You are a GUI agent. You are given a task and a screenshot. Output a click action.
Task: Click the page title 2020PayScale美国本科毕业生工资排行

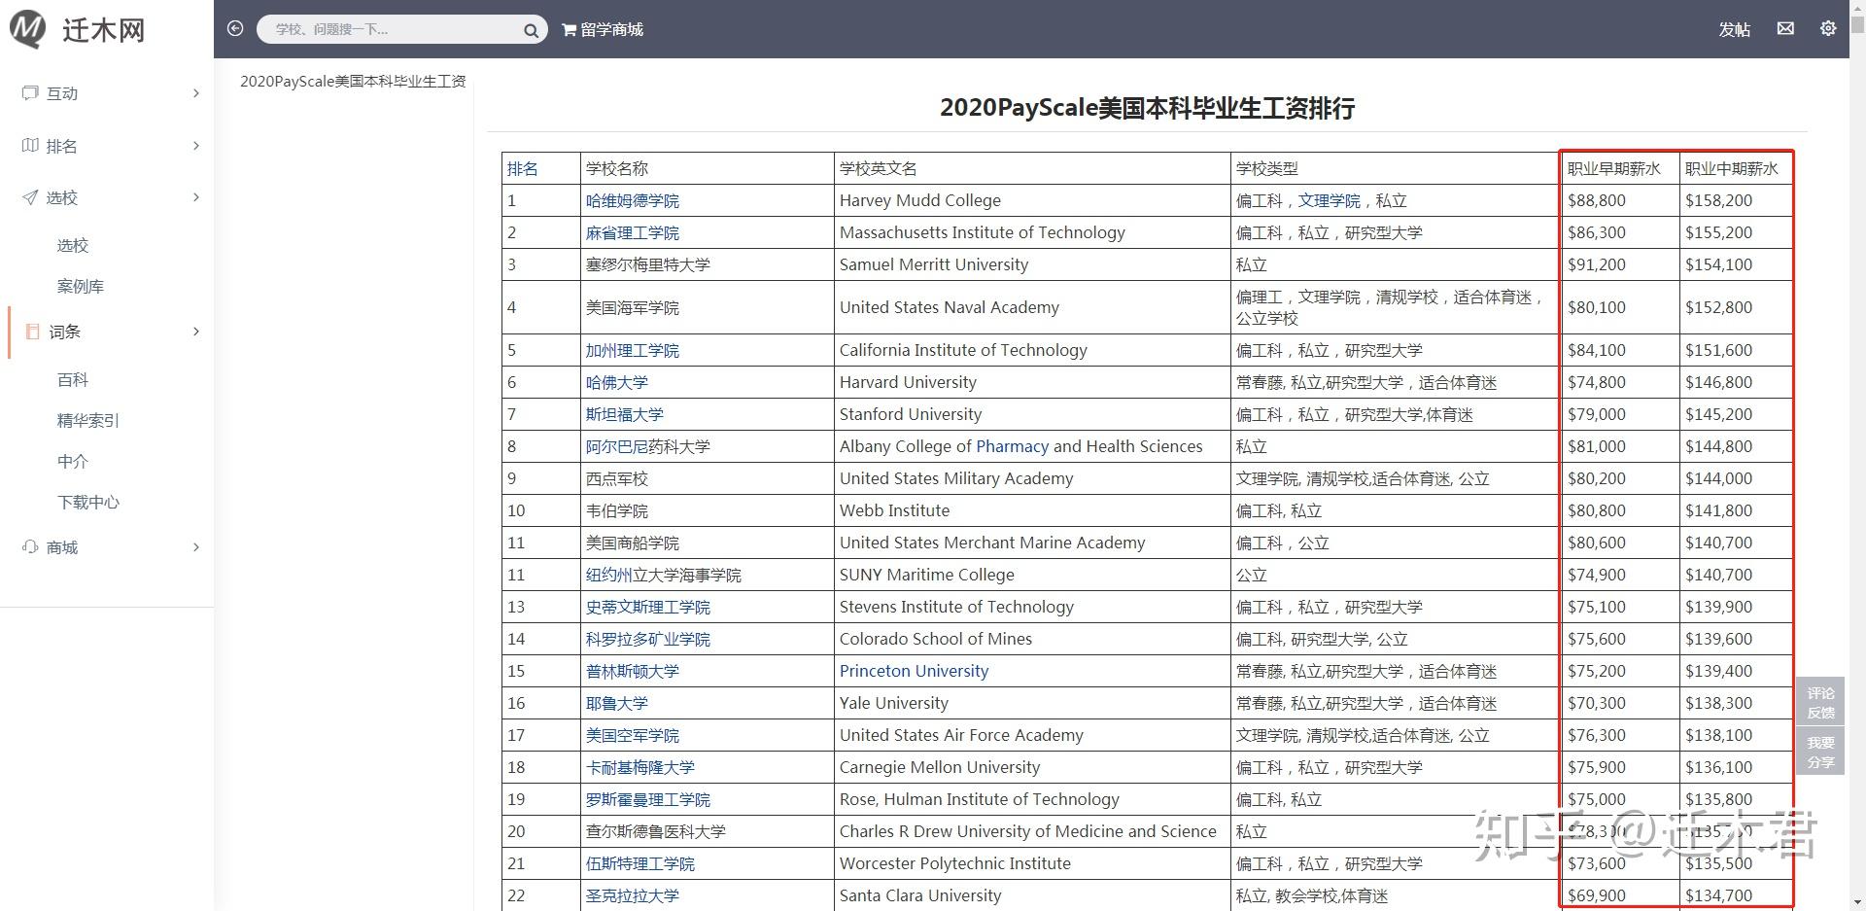coord(1148,108)
